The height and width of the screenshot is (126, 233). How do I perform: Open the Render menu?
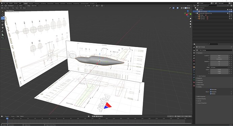pos(11,3)
